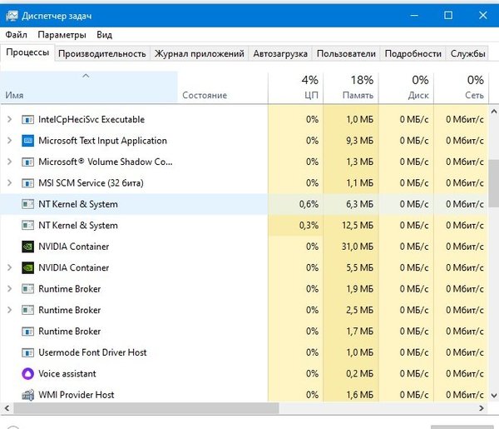The width and height of the screenshot is (499, 429).
Task: Click the Usermode Font Driver Host icon
Action: pos(26,352)
